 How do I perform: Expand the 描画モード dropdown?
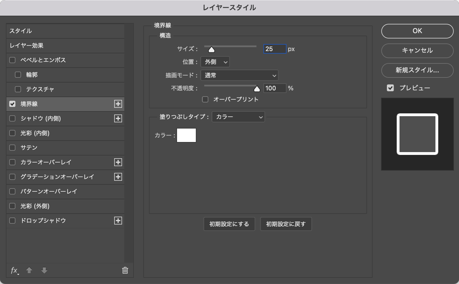click(x=240, y=75)
